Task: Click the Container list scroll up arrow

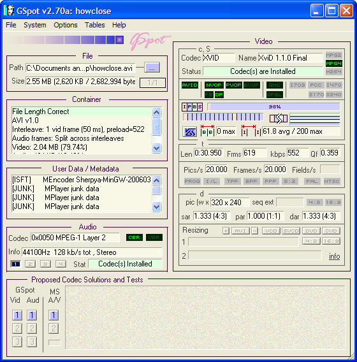Action: [x=156, y=113]
